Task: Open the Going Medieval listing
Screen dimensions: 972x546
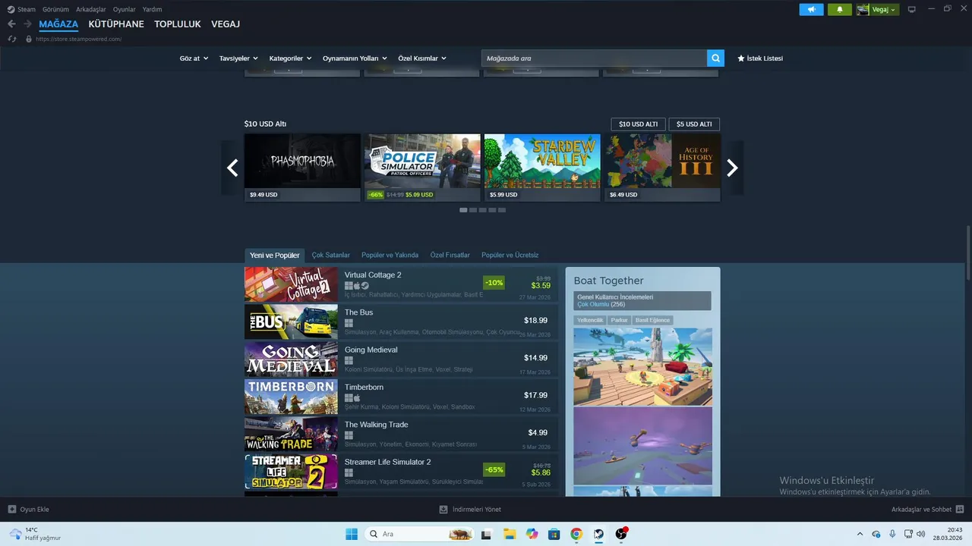Action: (x=401, y=359)
